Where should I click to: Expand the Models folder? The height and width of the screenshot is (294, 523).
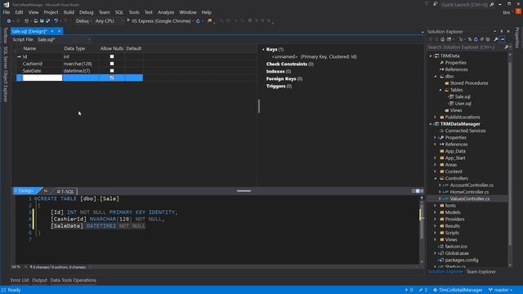pyautogui.click(x=435, y=212)
